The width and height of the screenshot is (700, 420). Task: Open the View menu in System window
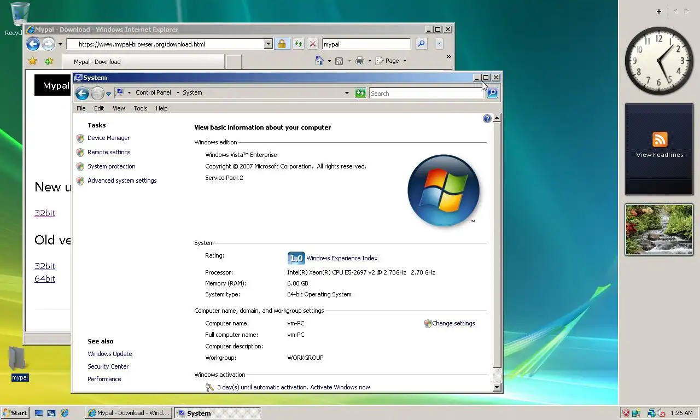click(119, 108)
